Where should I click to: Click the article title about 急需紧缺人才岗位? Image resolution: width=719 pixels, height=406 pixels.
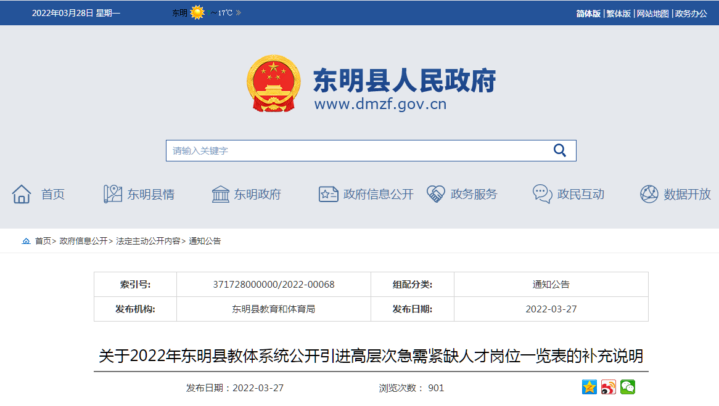[371, 356]
